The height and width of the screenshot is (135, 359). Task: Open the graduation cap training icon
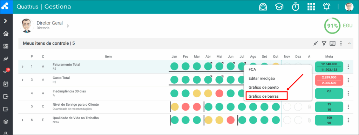tap(279, 7)
